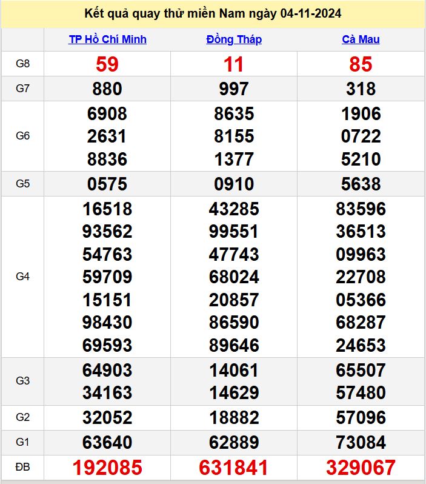Select the ĐB row label
426x484 pixels.
click(x=22, y=467)
